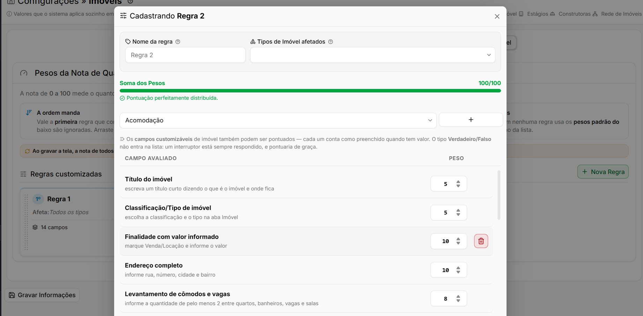
Task: Click the gauge icon beside Pesos da Nota
Action: (24, 73)
